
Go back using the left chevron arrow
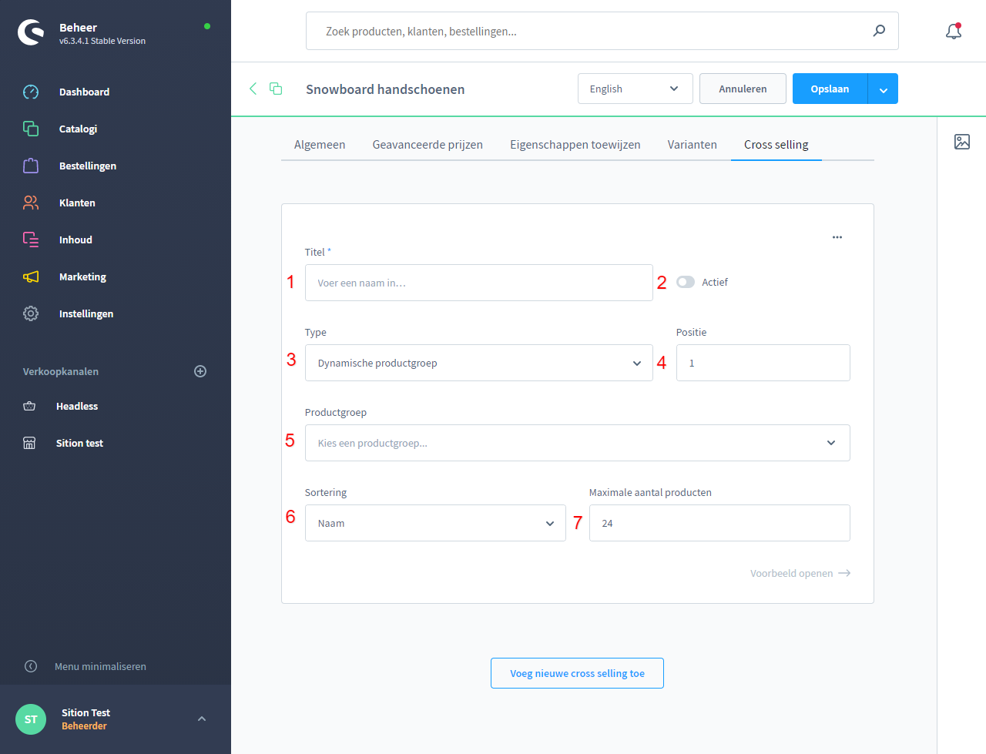[x=253, y=89]
